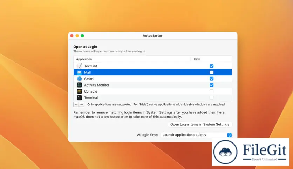The image size is (293, 169).
Task: Click the Console app icon
Action: tap(80, 91)
